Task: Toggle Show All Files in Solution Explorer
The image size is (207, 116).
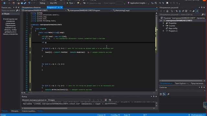Action: click(186, 11)
